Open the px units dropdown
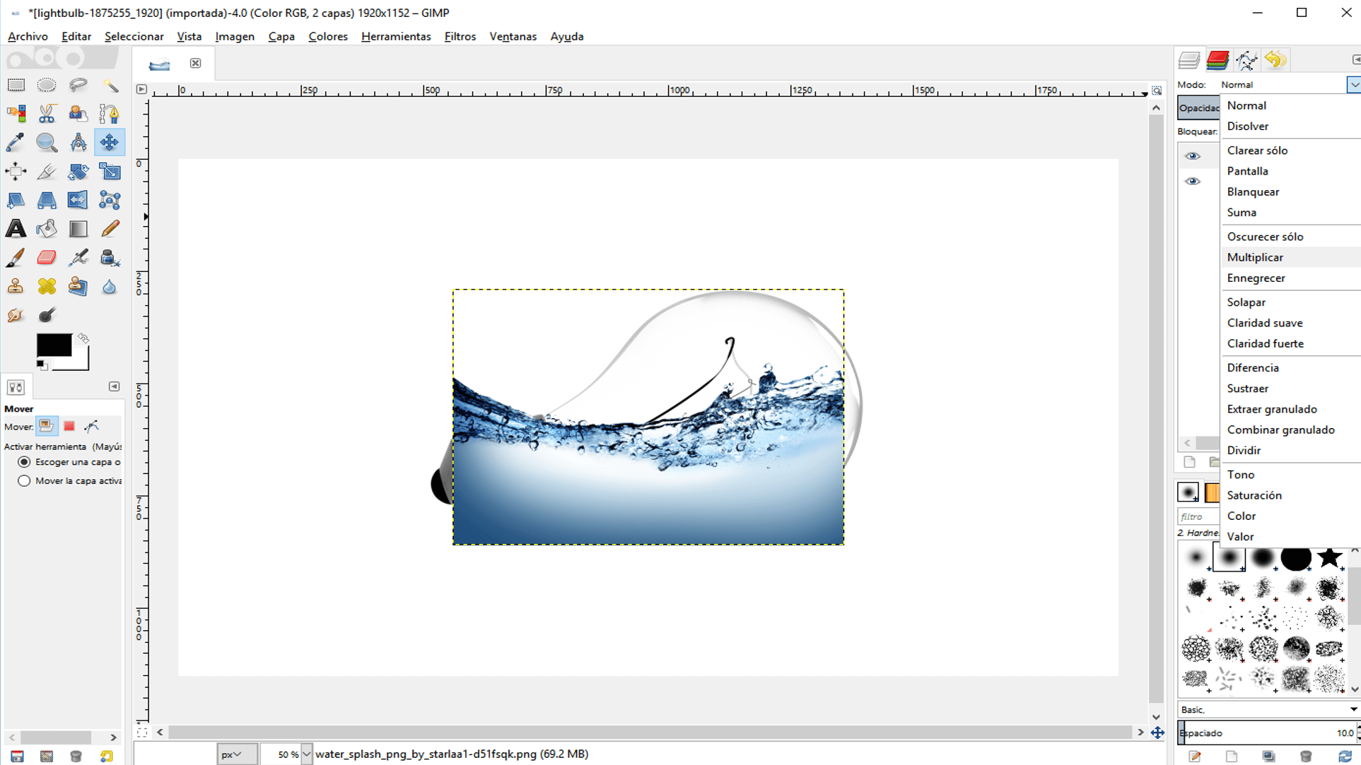The width and height of the screenshot is (1361, 765). pos(236,754)
